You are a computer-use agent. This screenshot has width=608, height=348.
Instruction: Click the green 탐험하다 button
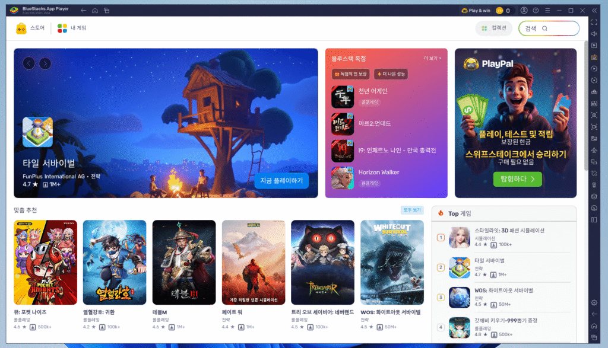click(517, 178)
